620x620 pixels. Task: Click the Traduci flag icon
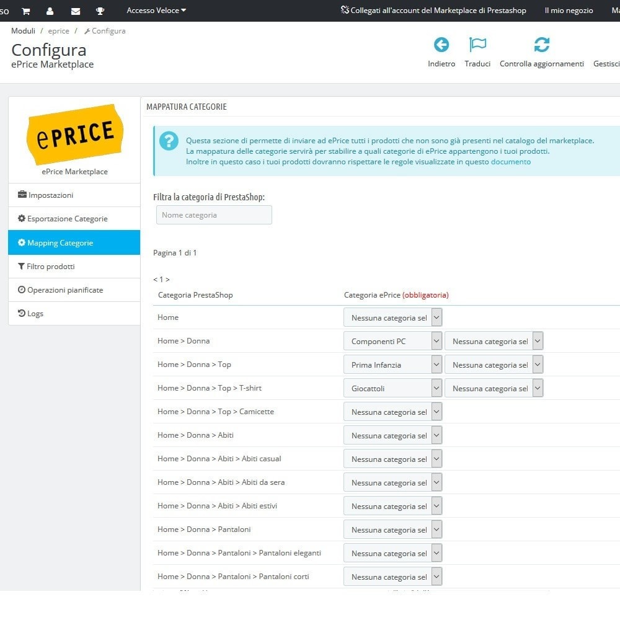[477, 45]
